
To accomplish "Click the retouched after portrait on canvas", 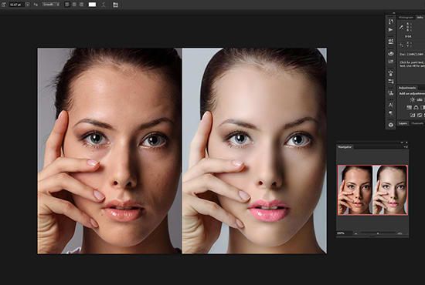I will (254, 151).
